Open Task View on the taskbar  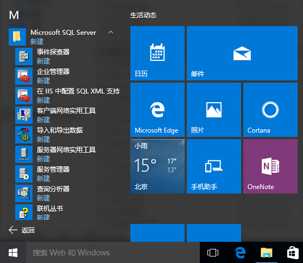(x=213, y=253)
